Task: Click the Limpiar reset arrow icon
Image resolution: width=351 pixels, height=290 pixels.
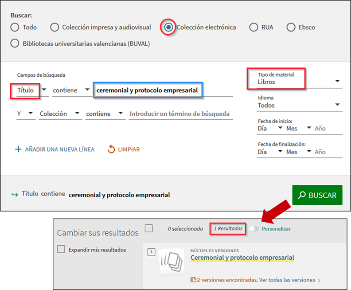Action: pyautogui.click(x=111, y=149)
